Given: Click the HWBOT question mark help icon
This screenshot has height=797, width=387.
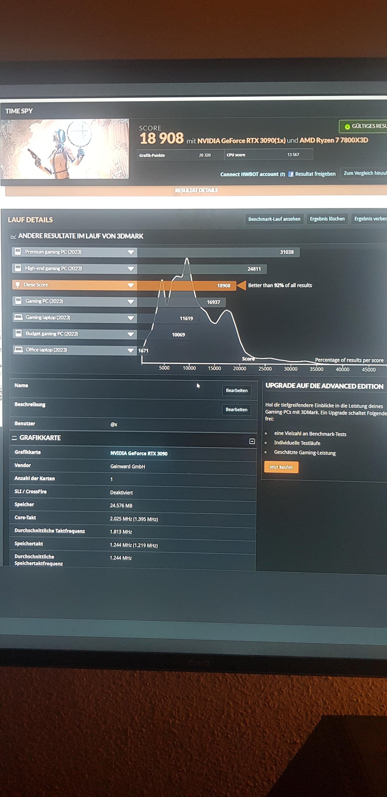Looking at the screenshot, I should [x=282, y=174].
